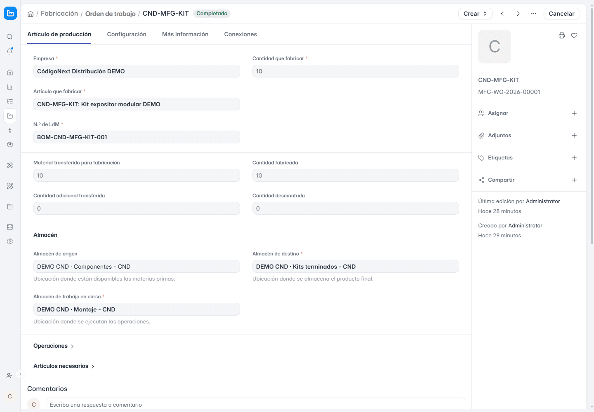The height and width of the screenshot is (412, 594).
Task: Add a tag with the Etiquetas plus
Action: (x=574, y=158)
